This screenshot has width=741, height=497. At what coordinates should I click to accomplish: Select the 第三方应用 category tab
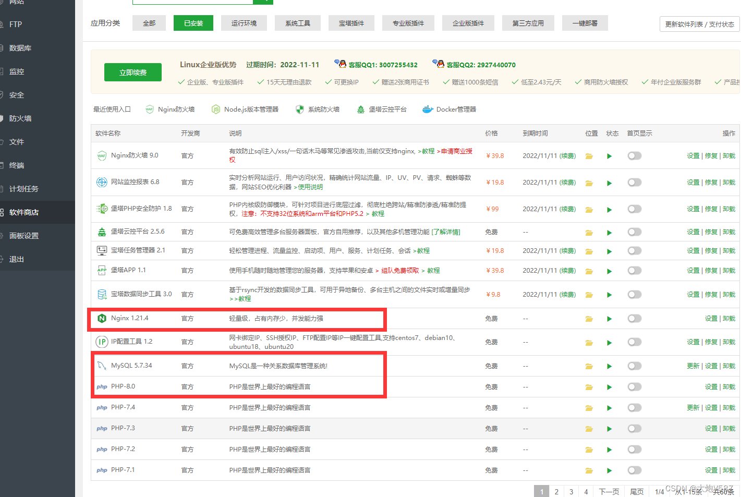tap(528, 23)
